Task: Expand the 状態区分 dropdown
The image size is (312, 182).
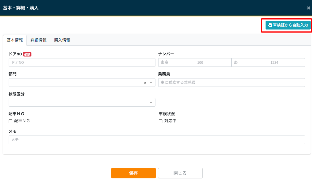Action: [x=82, y=102]
